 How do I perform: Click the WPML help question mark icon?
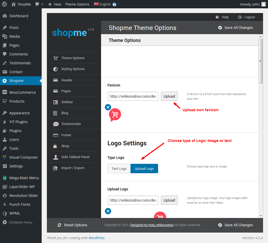click(114, 4)
